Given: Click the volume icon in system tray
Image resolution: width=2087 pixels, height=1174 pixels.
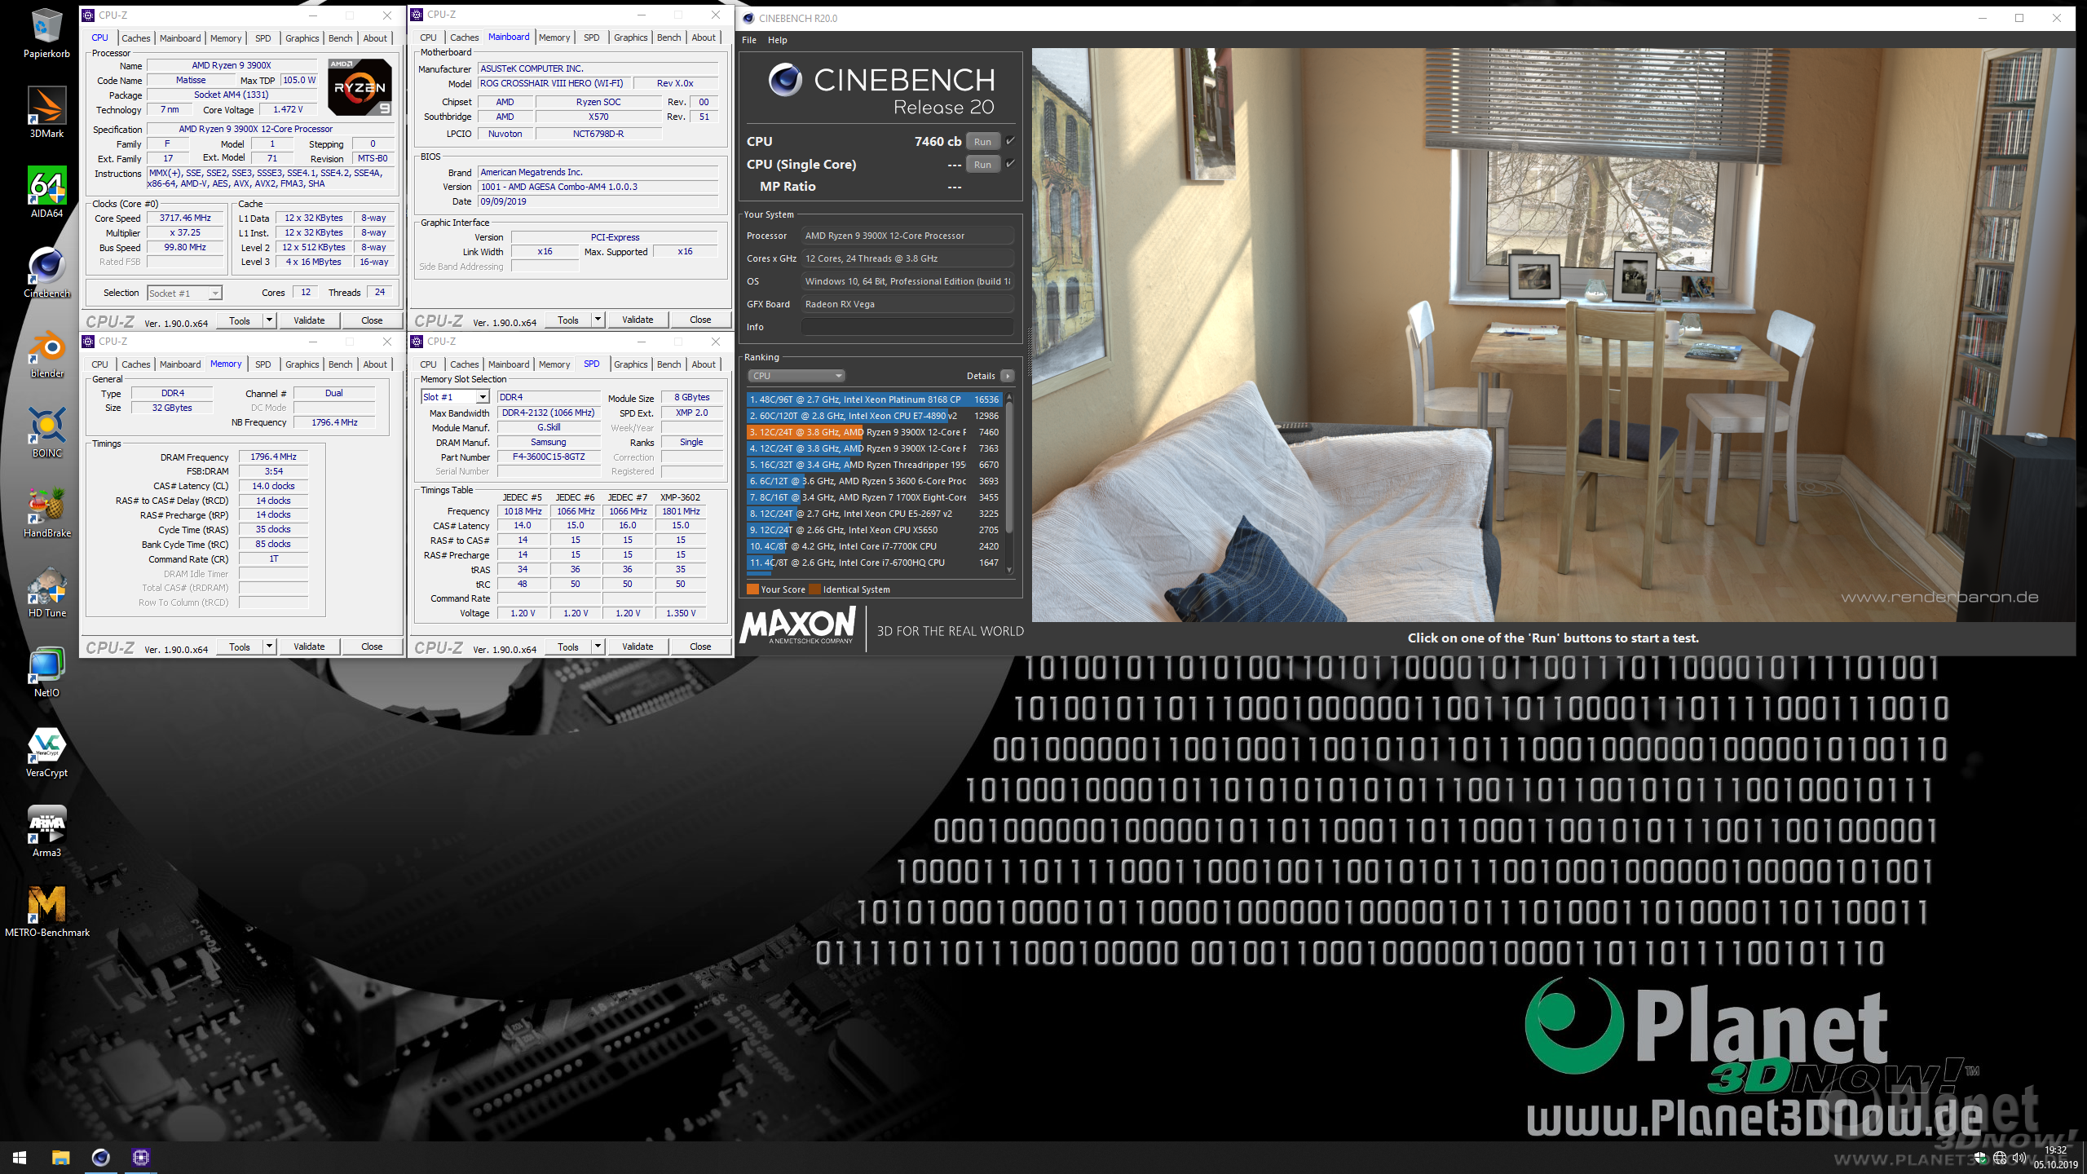Looking at the screenshot, I should click(2019, 1158).
